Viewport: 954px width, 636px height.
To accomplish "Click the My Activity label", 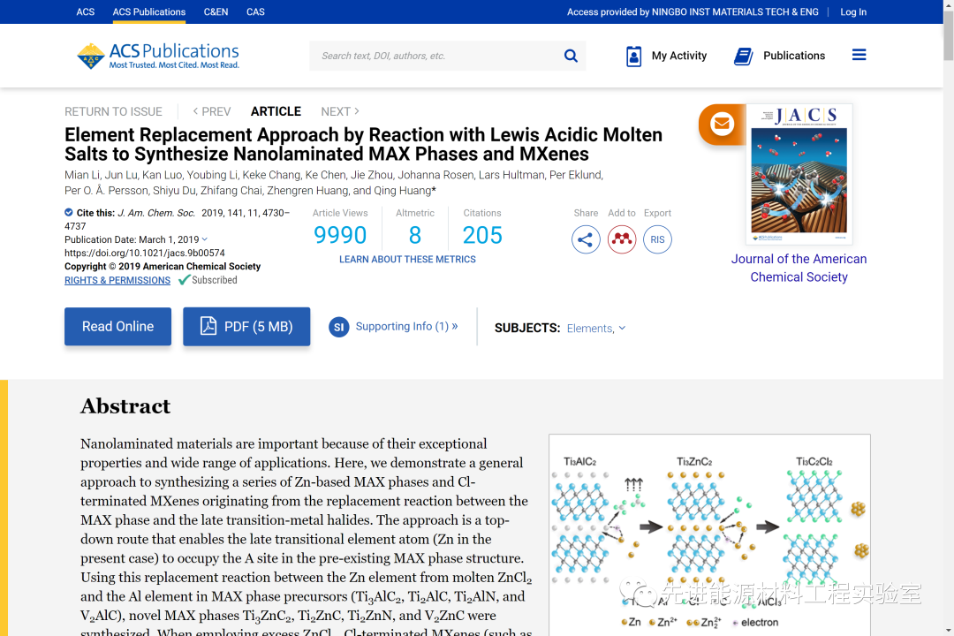I will (679, 56).
